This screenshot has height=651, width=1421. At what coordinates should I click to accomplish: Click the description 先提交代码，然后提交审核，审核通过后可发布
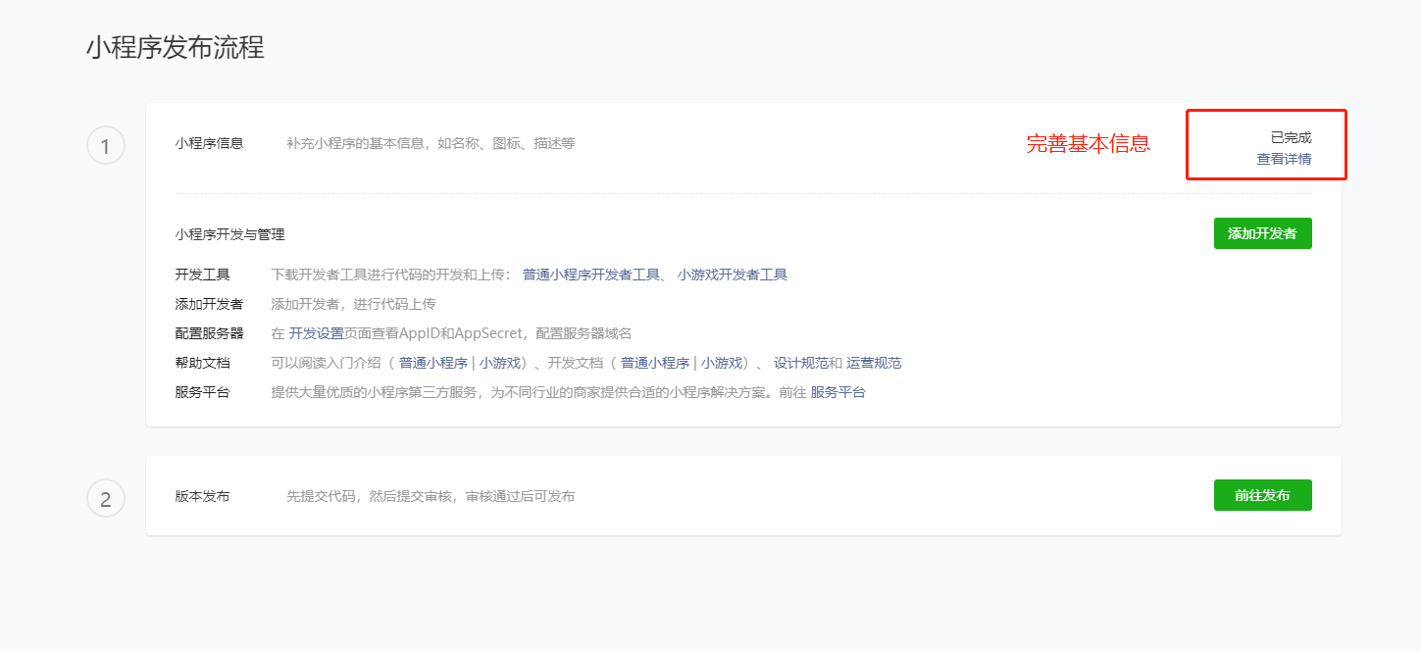431,496
